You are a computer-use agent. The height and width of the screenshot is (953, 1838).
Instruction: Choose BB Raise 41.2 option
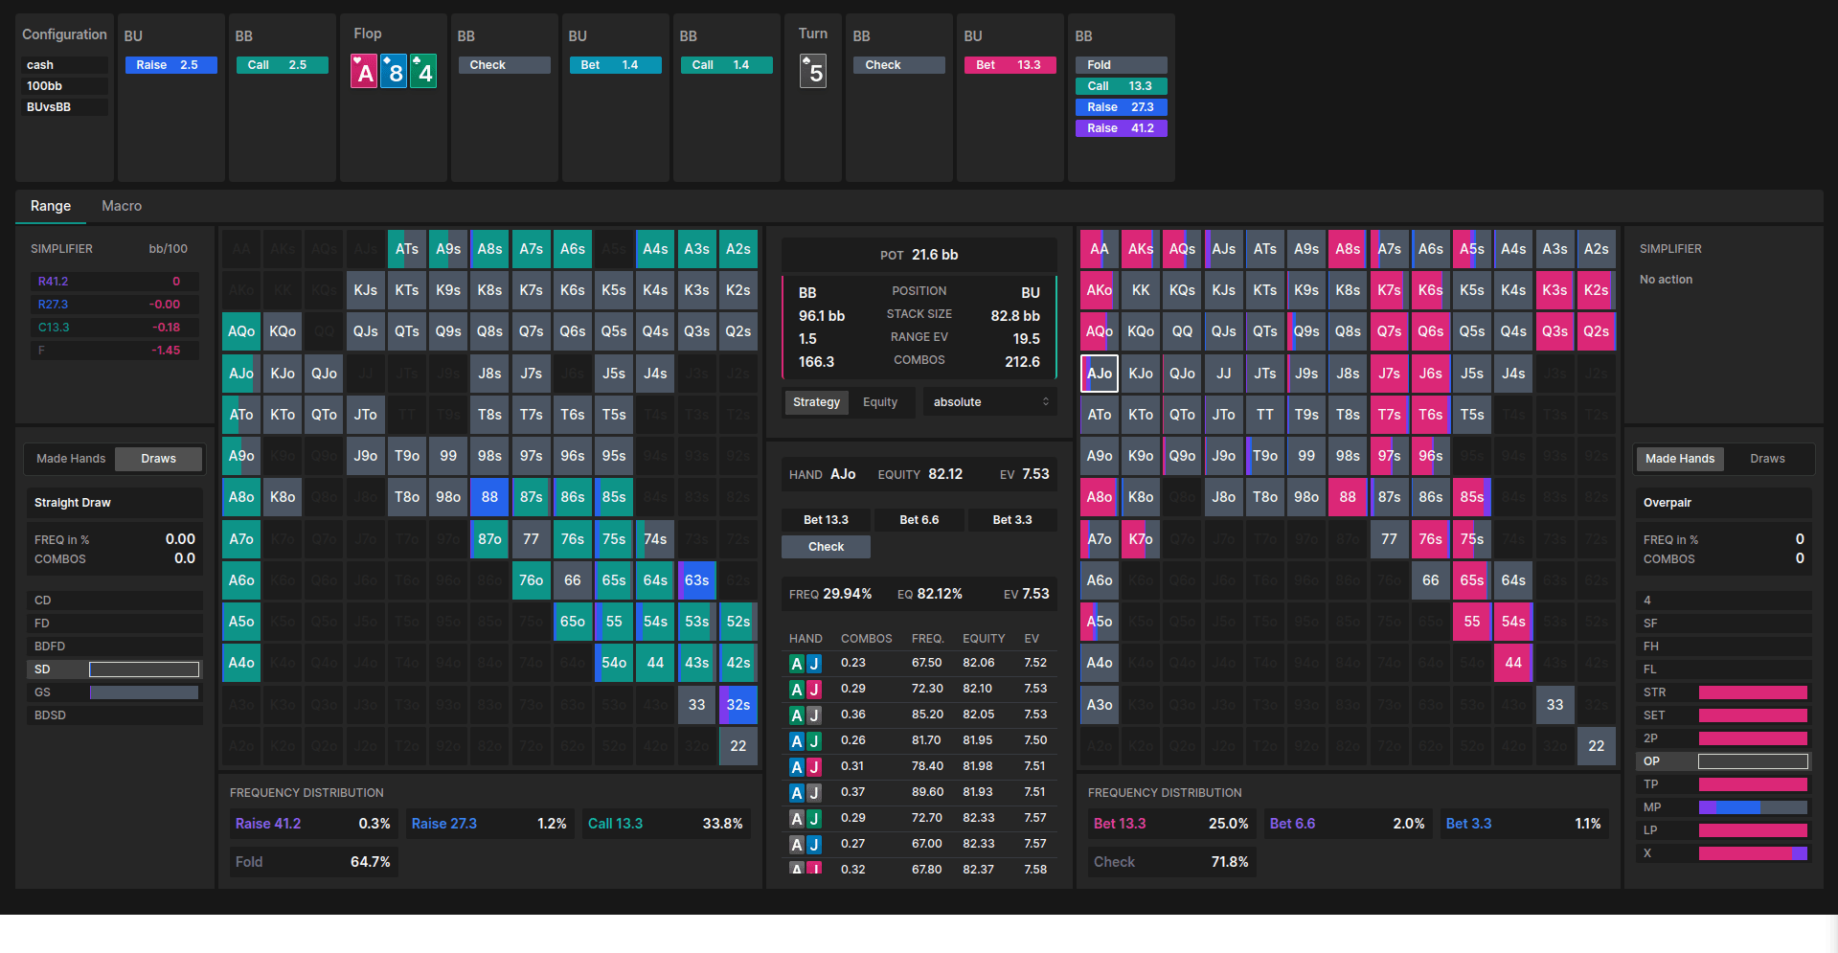pyautogui.click(x=1121, y=128)
